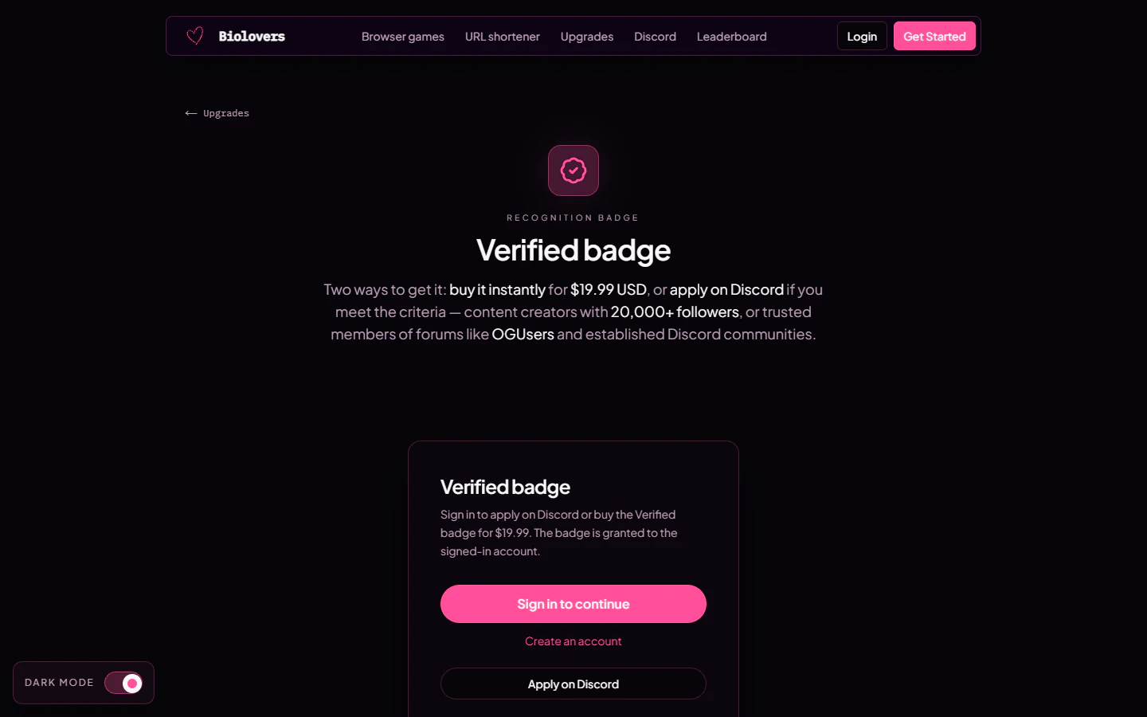This screenshot has width=1147, height=717.
Task: View the Leaderboard page
Action: pyautogui.click(x=731, y=36)
